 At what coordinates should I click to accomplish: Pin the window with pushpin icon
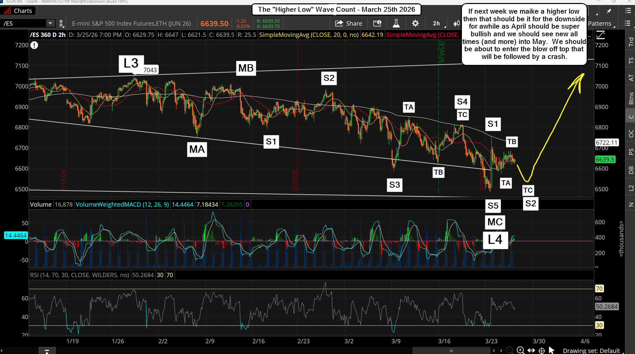pos(609,11)
